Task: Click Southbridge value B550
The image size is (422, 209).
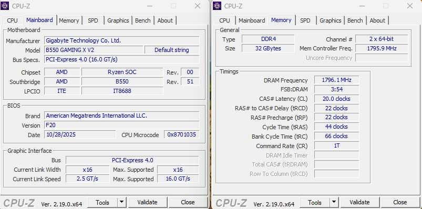Action: (x=122, y=81)
